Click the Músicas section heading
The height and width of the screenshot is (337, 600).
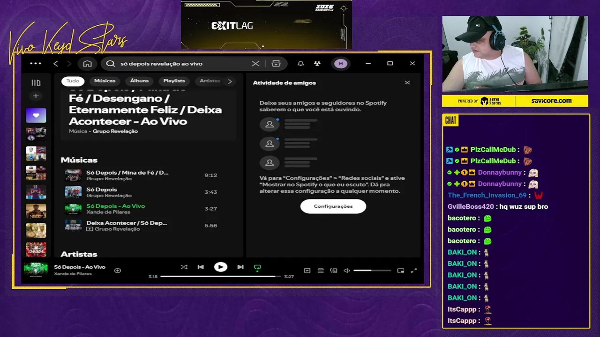coord(79,160)
